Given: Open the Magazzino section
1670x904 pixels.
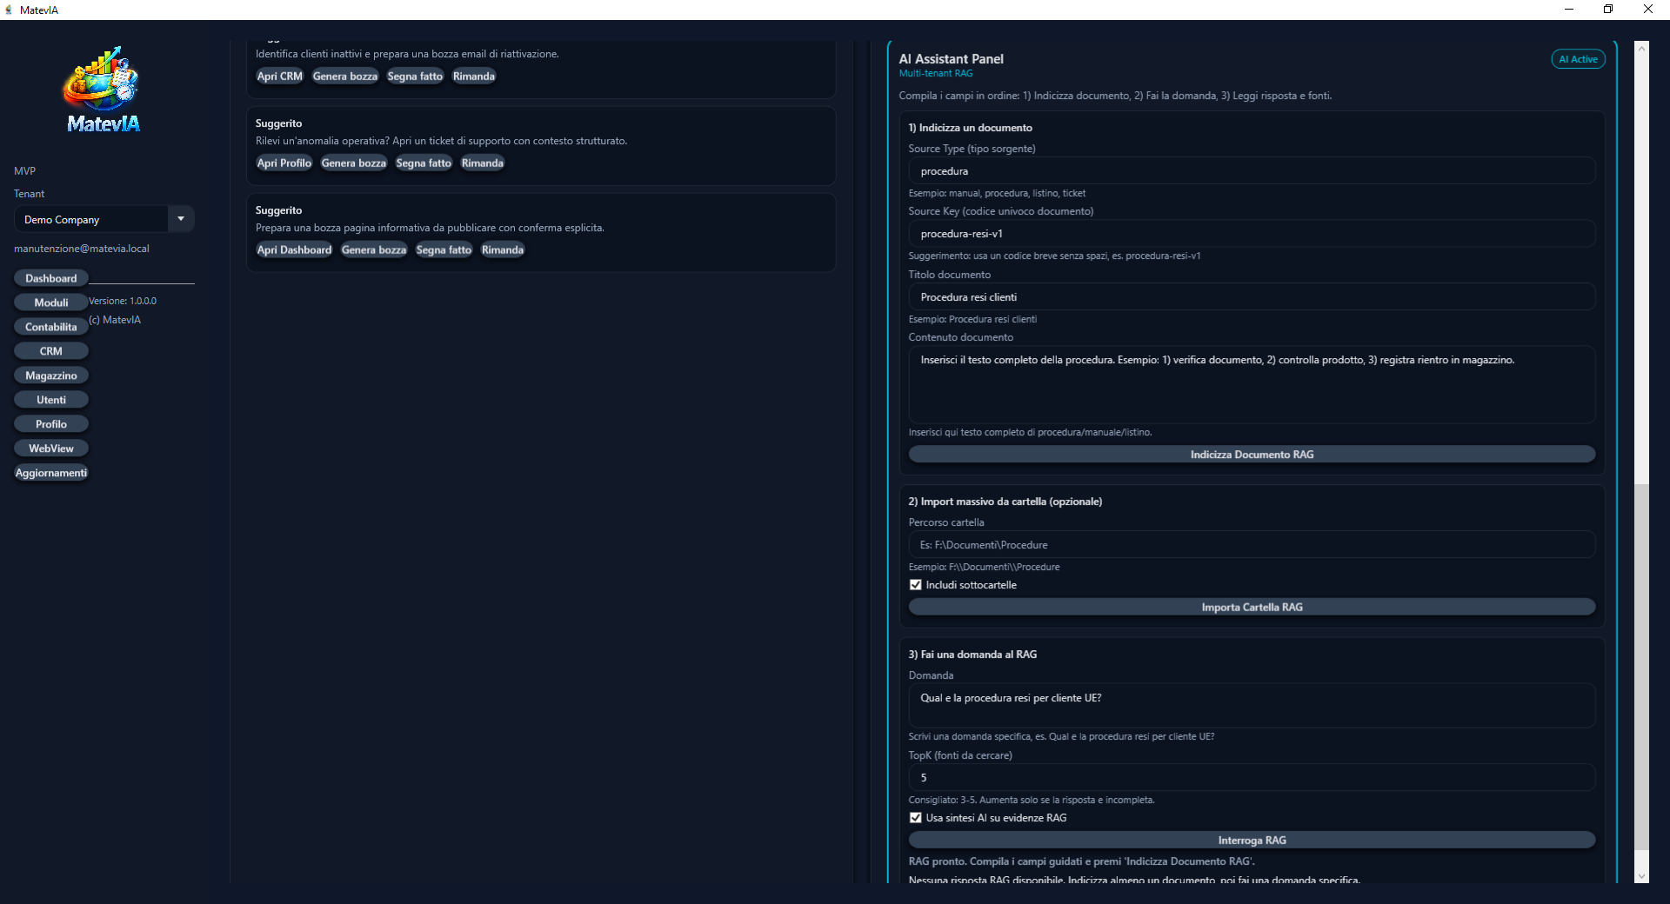Looking at the screenshot, I should coord(51,376).
